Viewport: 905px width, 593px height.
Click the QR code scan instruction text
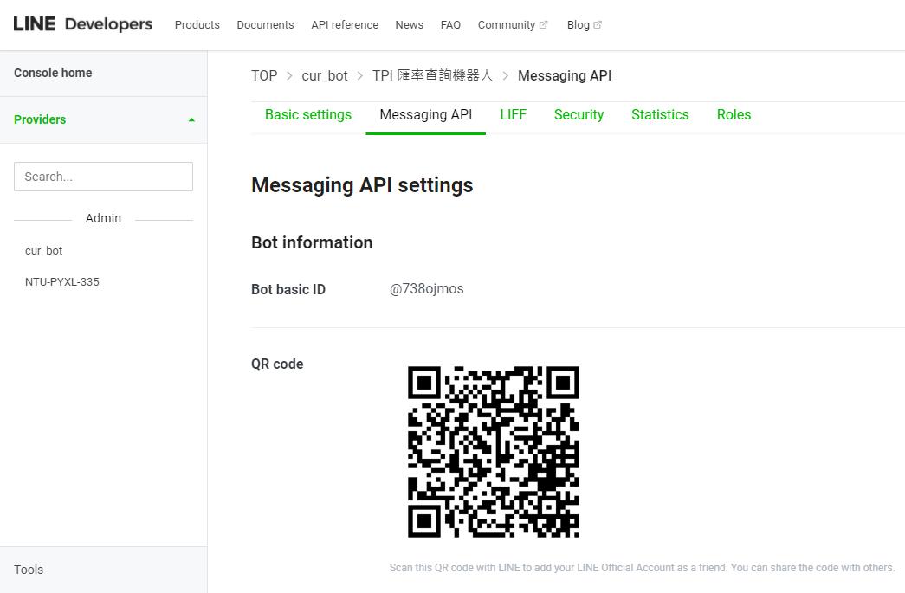(642, 568)
